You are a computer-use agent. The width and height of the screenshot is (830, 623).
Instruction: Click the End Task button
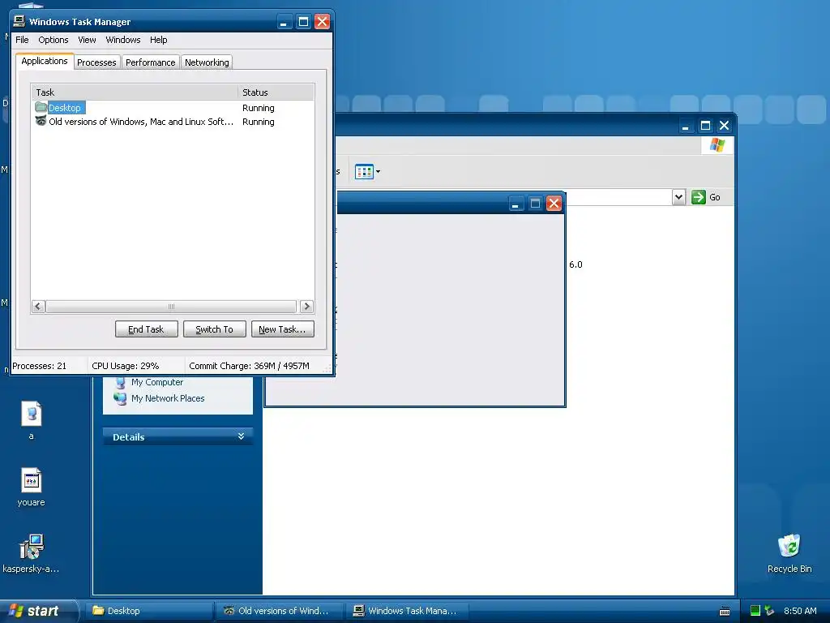(146, 329)
